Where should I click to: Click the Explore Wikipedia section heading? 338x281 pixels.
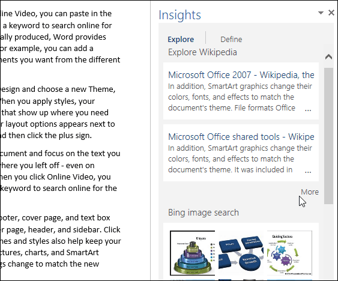(x=202, y=52)
